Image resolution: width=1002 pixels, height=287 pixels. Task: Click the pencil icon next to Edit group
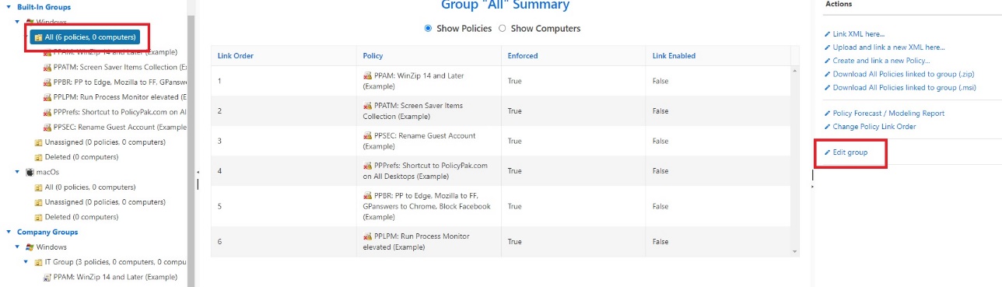click(x=827, y=152)
